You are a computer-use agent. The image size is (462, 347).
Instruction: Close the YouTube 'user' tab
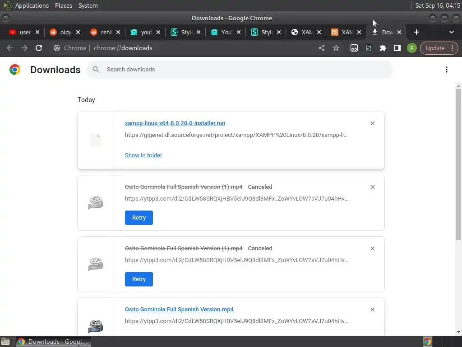coord(37,32)
